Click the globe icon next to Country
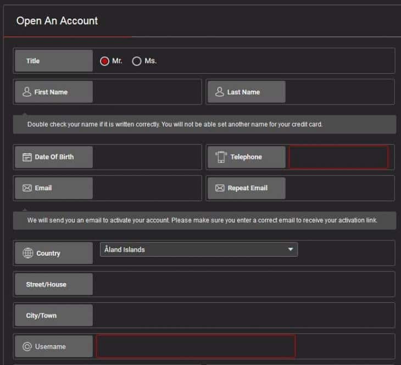This screenshot has width=401, height=365. tap(27, 253)
